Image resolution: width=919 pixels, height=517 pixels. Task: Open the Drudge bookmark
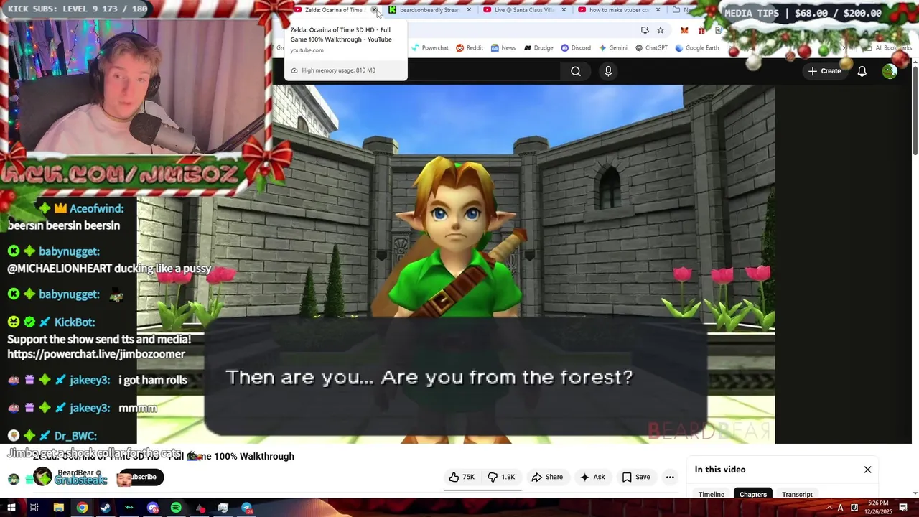(538, 48)
